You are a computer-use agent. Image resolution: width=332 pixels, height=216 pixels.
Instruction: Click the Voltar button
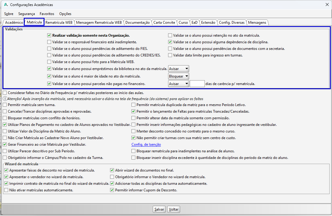pos(174,209)
